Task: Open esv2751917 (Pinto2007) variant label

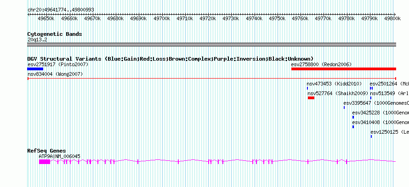Action: [58, 64]
